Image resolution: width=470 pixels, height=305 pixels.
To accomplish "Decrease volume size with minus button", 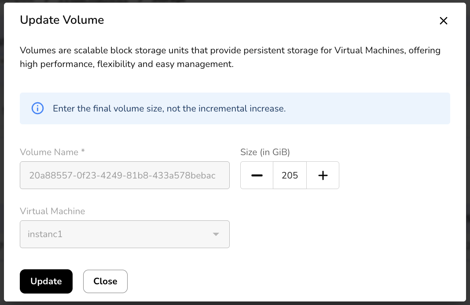I will (x=257, y=175).
